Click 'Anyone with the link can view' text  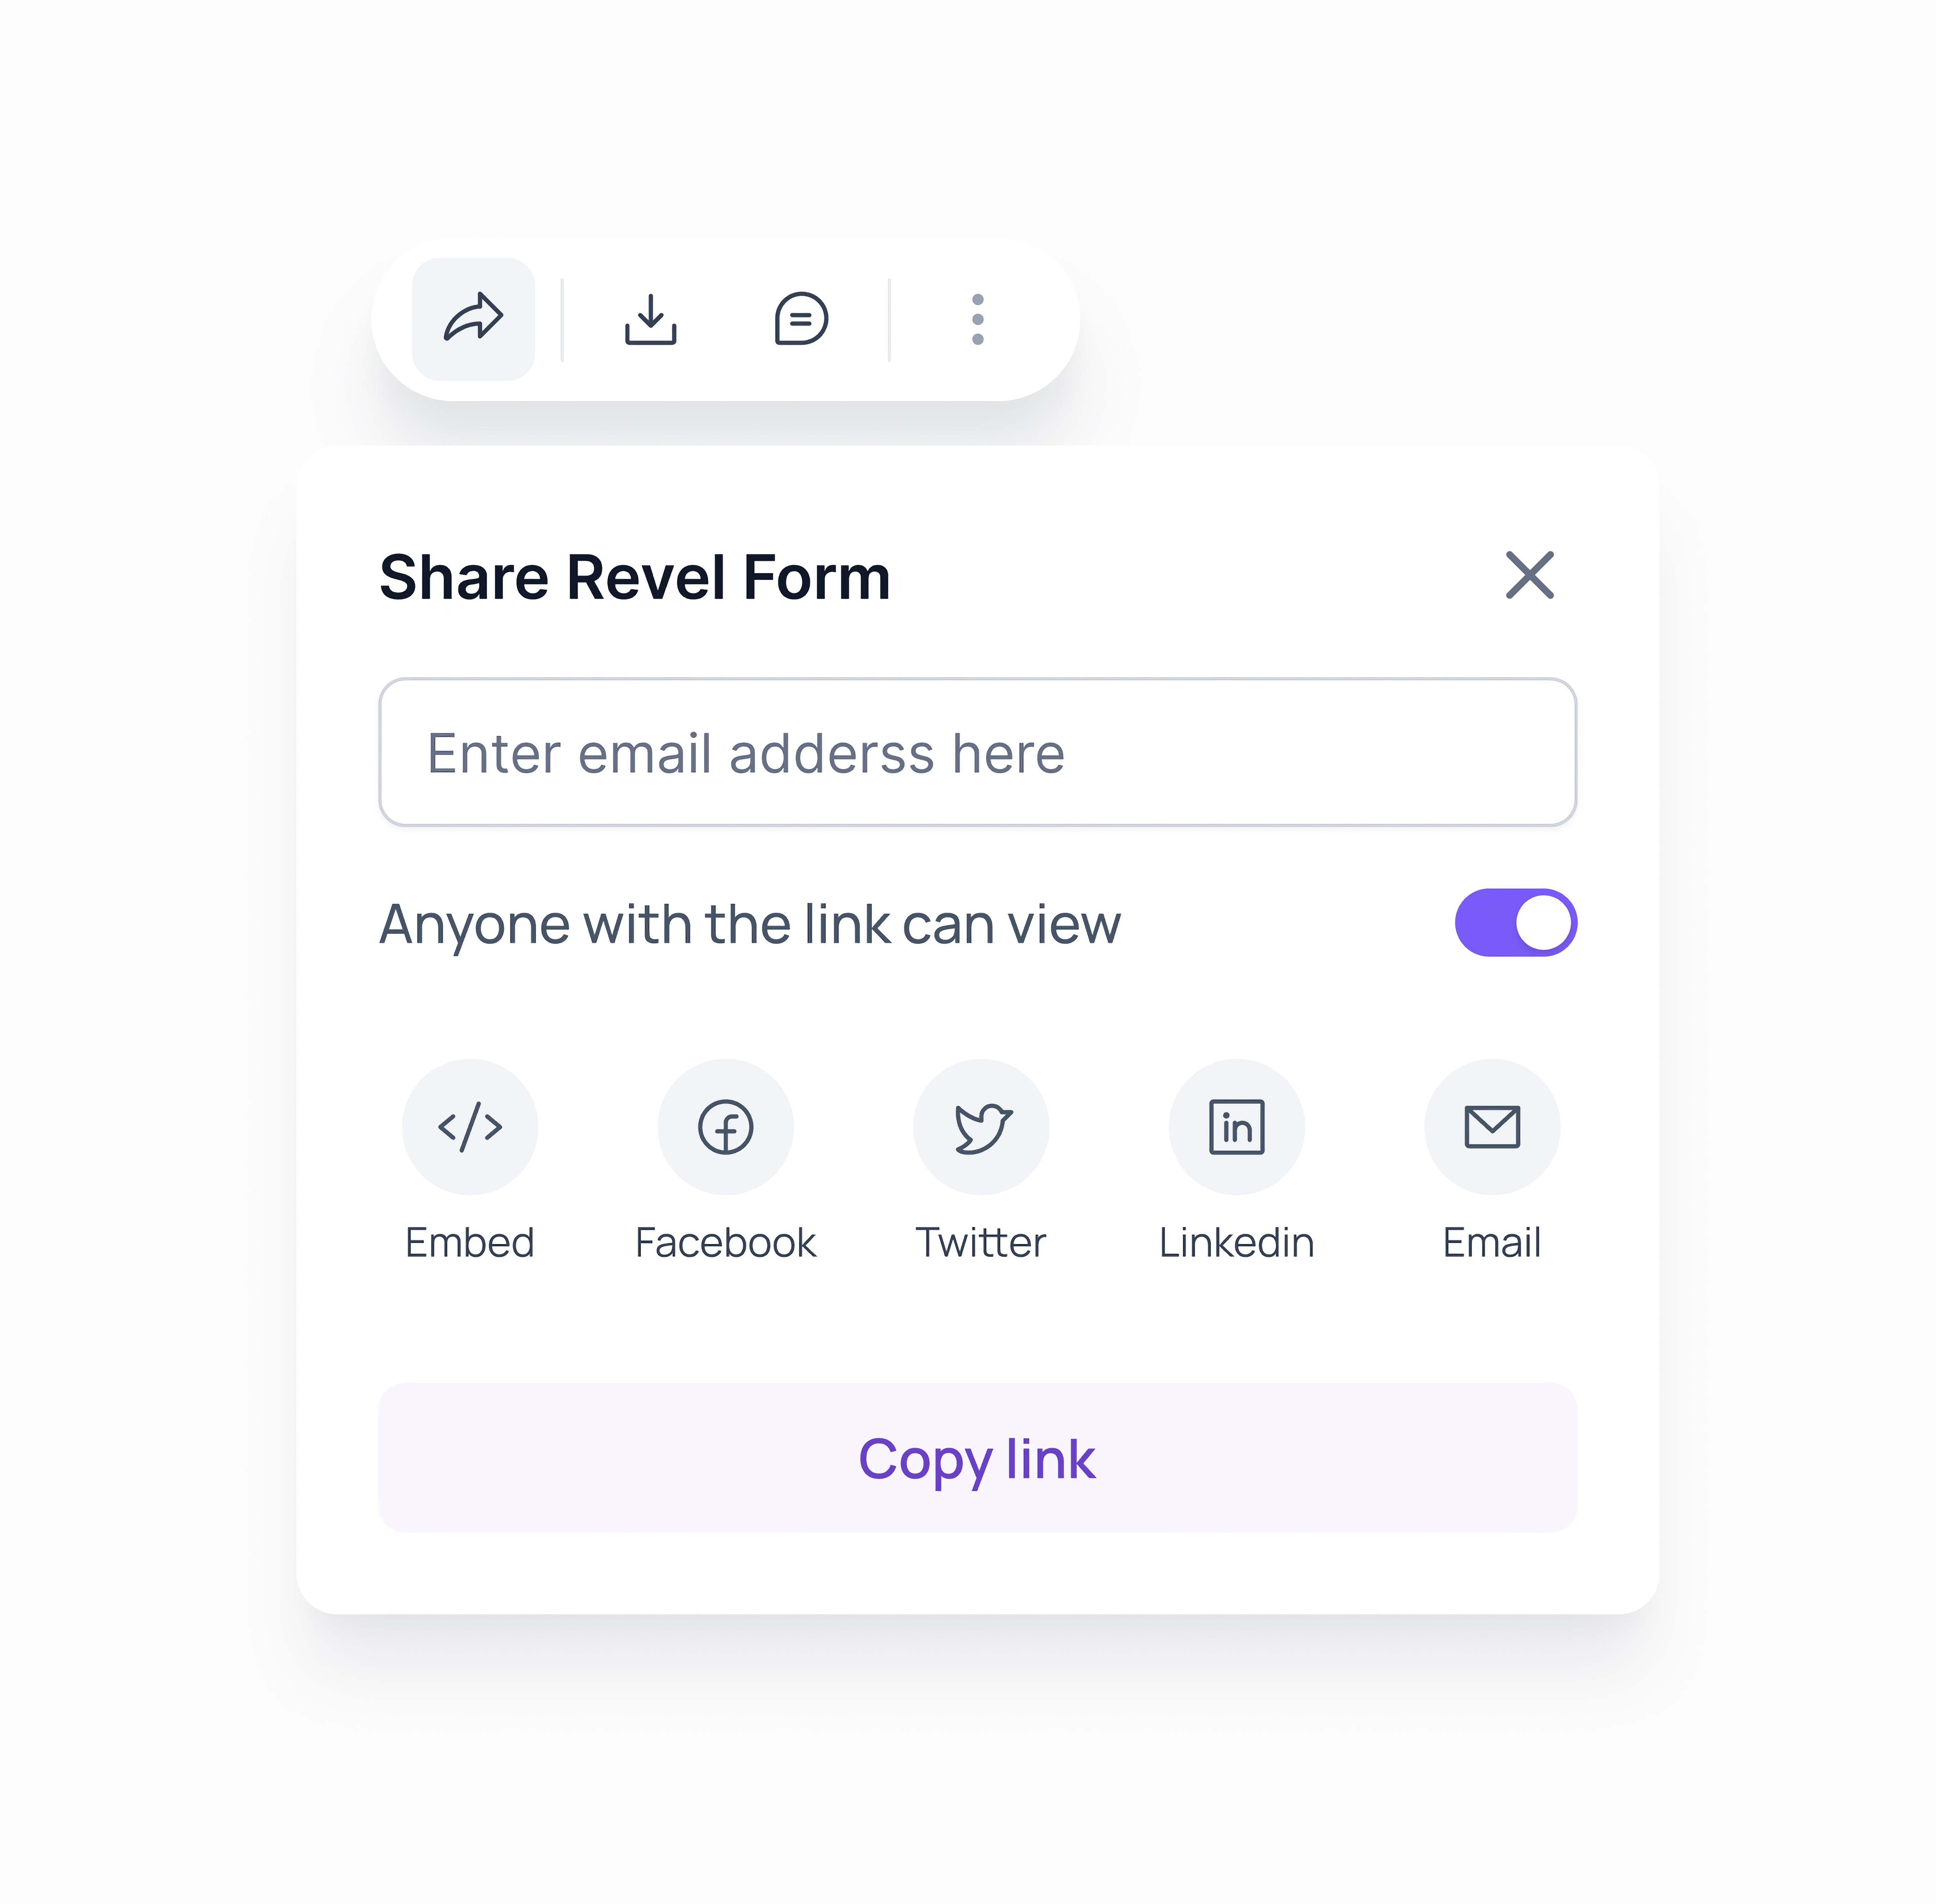tap(750, 924)
